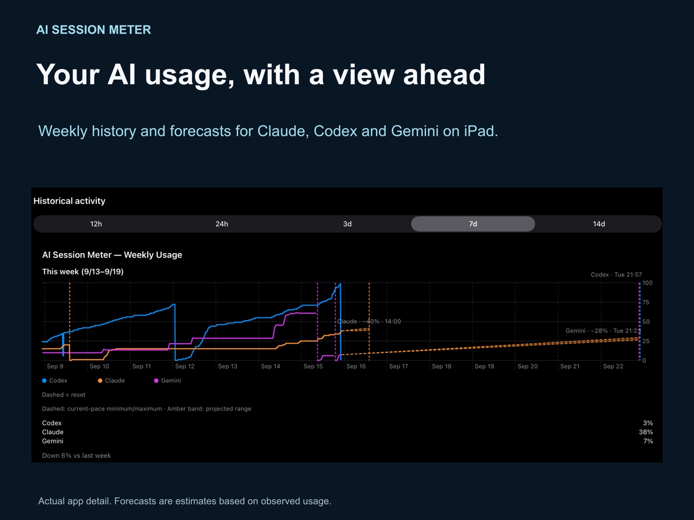Click the Sep 19 axis label
Viewport: 694px width, 520px height.
[x=484, y=366]
